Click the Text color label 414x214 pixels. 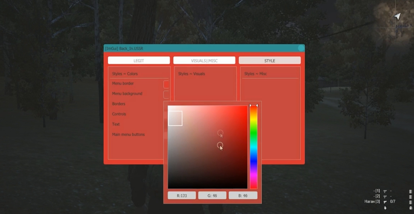(x=116, y=124)
